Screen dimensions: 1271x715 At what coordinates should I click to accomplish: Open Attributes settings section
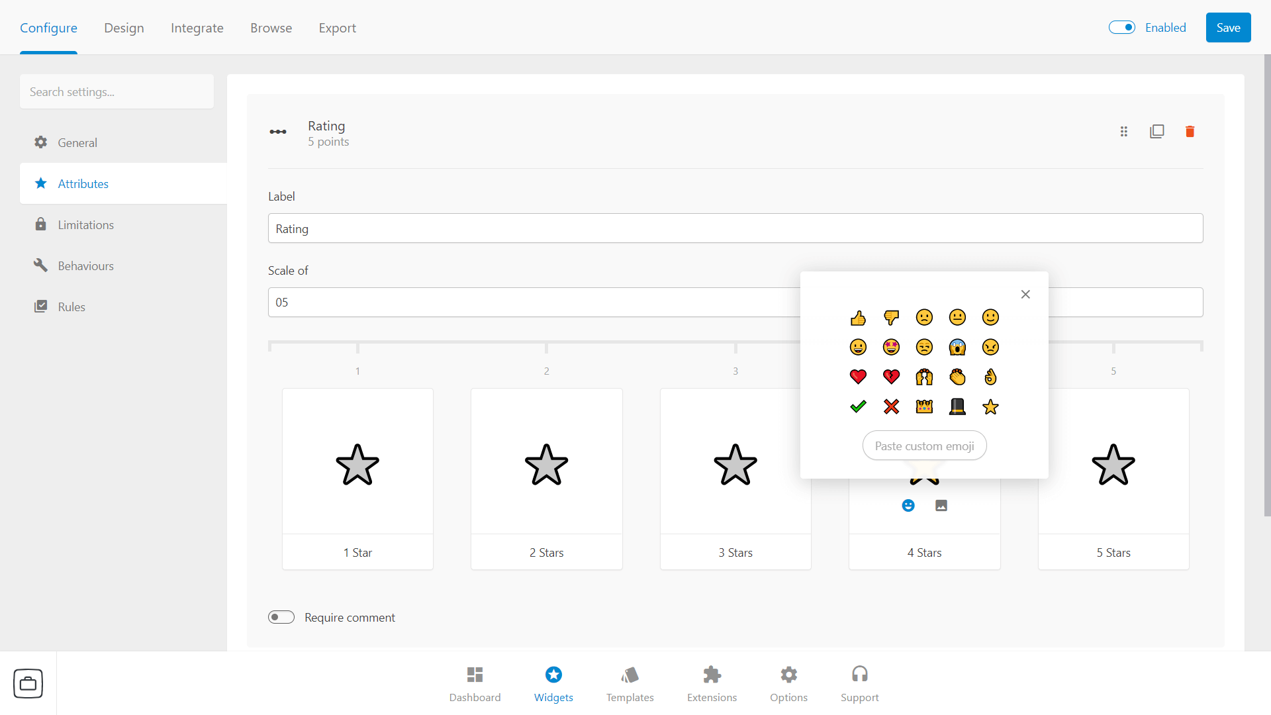pos(123,183)
